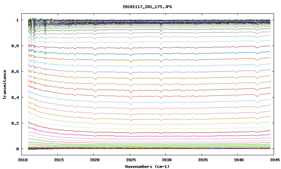This screenshot has width=281, height=169.
Task: Click the y-axis tick label 0.8
Action: [x=15, y=46]
